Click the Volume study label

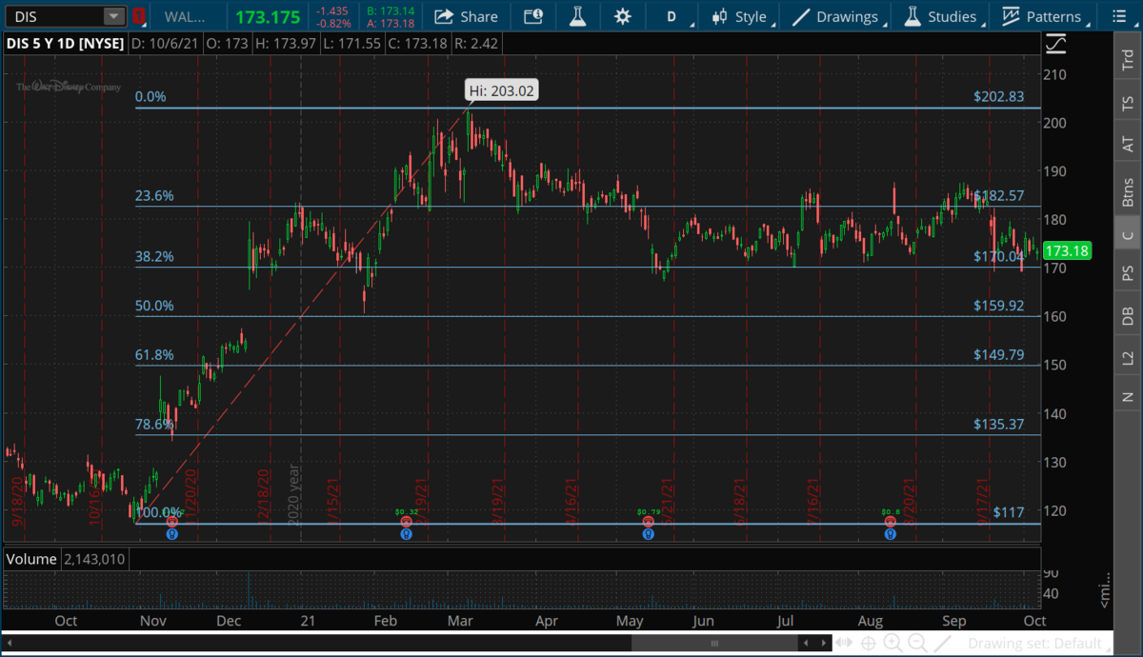(x=31, y=559)
